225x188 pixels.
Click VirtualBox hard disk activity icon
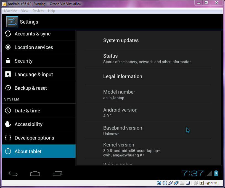[x=159, y=183]
